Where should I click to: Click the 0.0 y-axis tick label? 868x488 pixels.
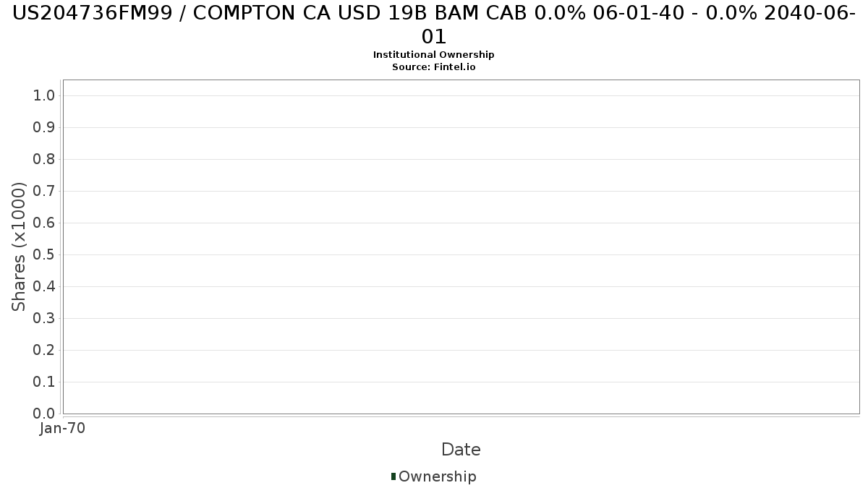click(44, 414)
